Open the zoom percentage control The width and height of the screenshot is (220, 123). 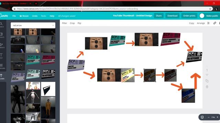[x=213, y=117]
